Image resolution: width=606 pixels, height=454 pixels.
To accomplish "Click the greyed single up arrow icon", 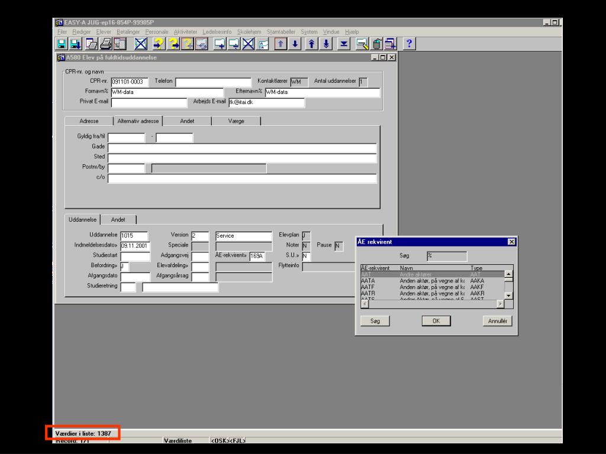I will click(x=281, y=44).
